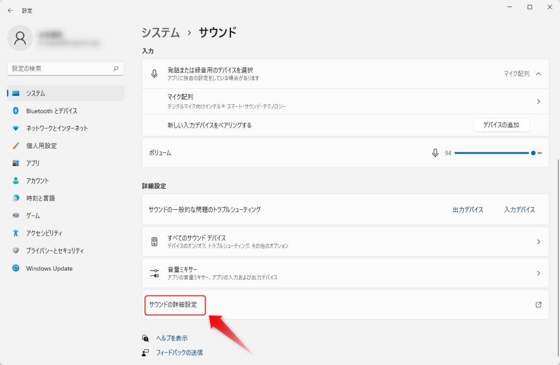
Task: Open システム in sidebar
Action: pos(66,93)
